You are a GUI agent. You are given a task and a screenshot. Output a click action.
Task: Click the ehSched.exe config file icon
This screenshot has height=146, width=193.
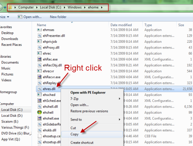coord(39,101)
